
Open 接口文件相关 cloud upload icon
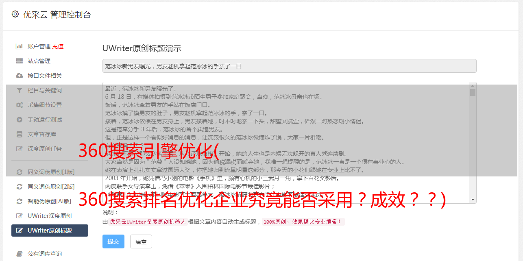(19, 76)
